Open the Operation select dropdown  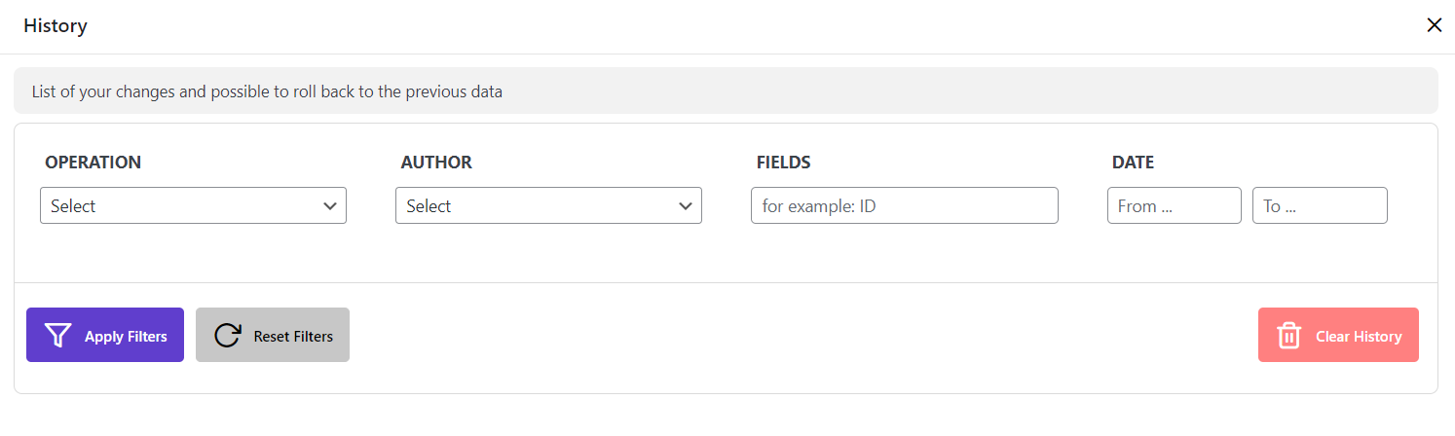[193, 205]
